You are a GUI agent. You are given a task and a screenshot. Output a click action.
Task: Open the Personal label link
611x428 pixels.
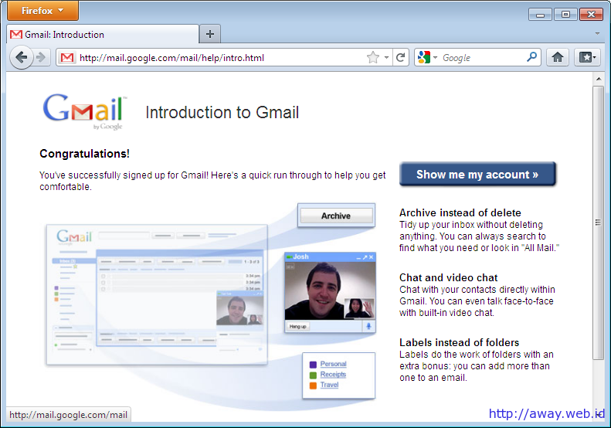(x=333, y=364)
